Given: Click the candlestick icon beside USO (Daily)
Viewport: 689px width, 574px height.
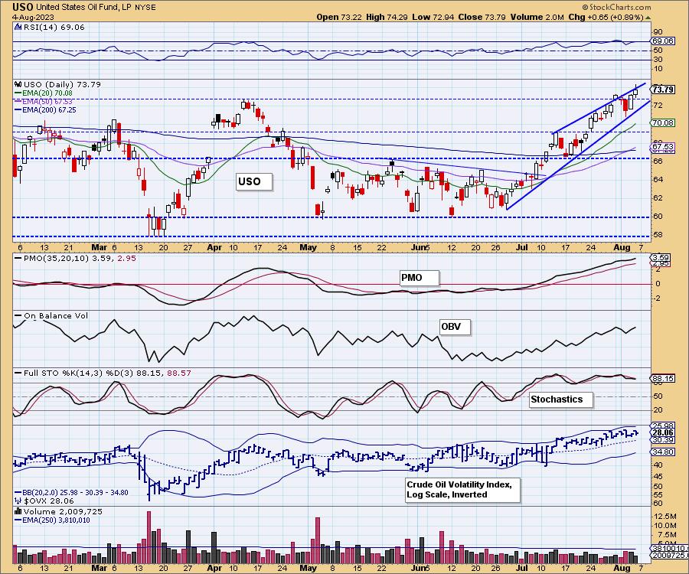Looking at the screenshot, I should pos(18,84).
